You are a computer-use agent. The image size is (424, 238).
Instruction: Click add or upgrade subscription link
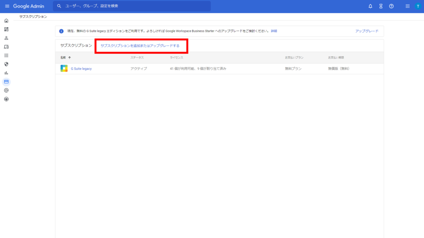[140, 45]
